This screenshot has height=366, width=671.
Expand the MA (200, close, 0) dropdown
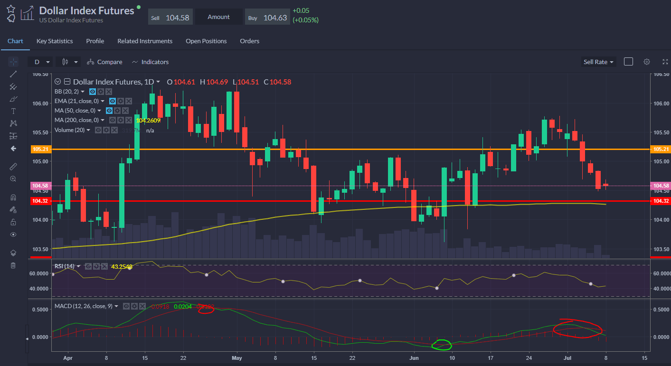pyautogui.click(x=103, y=120)
